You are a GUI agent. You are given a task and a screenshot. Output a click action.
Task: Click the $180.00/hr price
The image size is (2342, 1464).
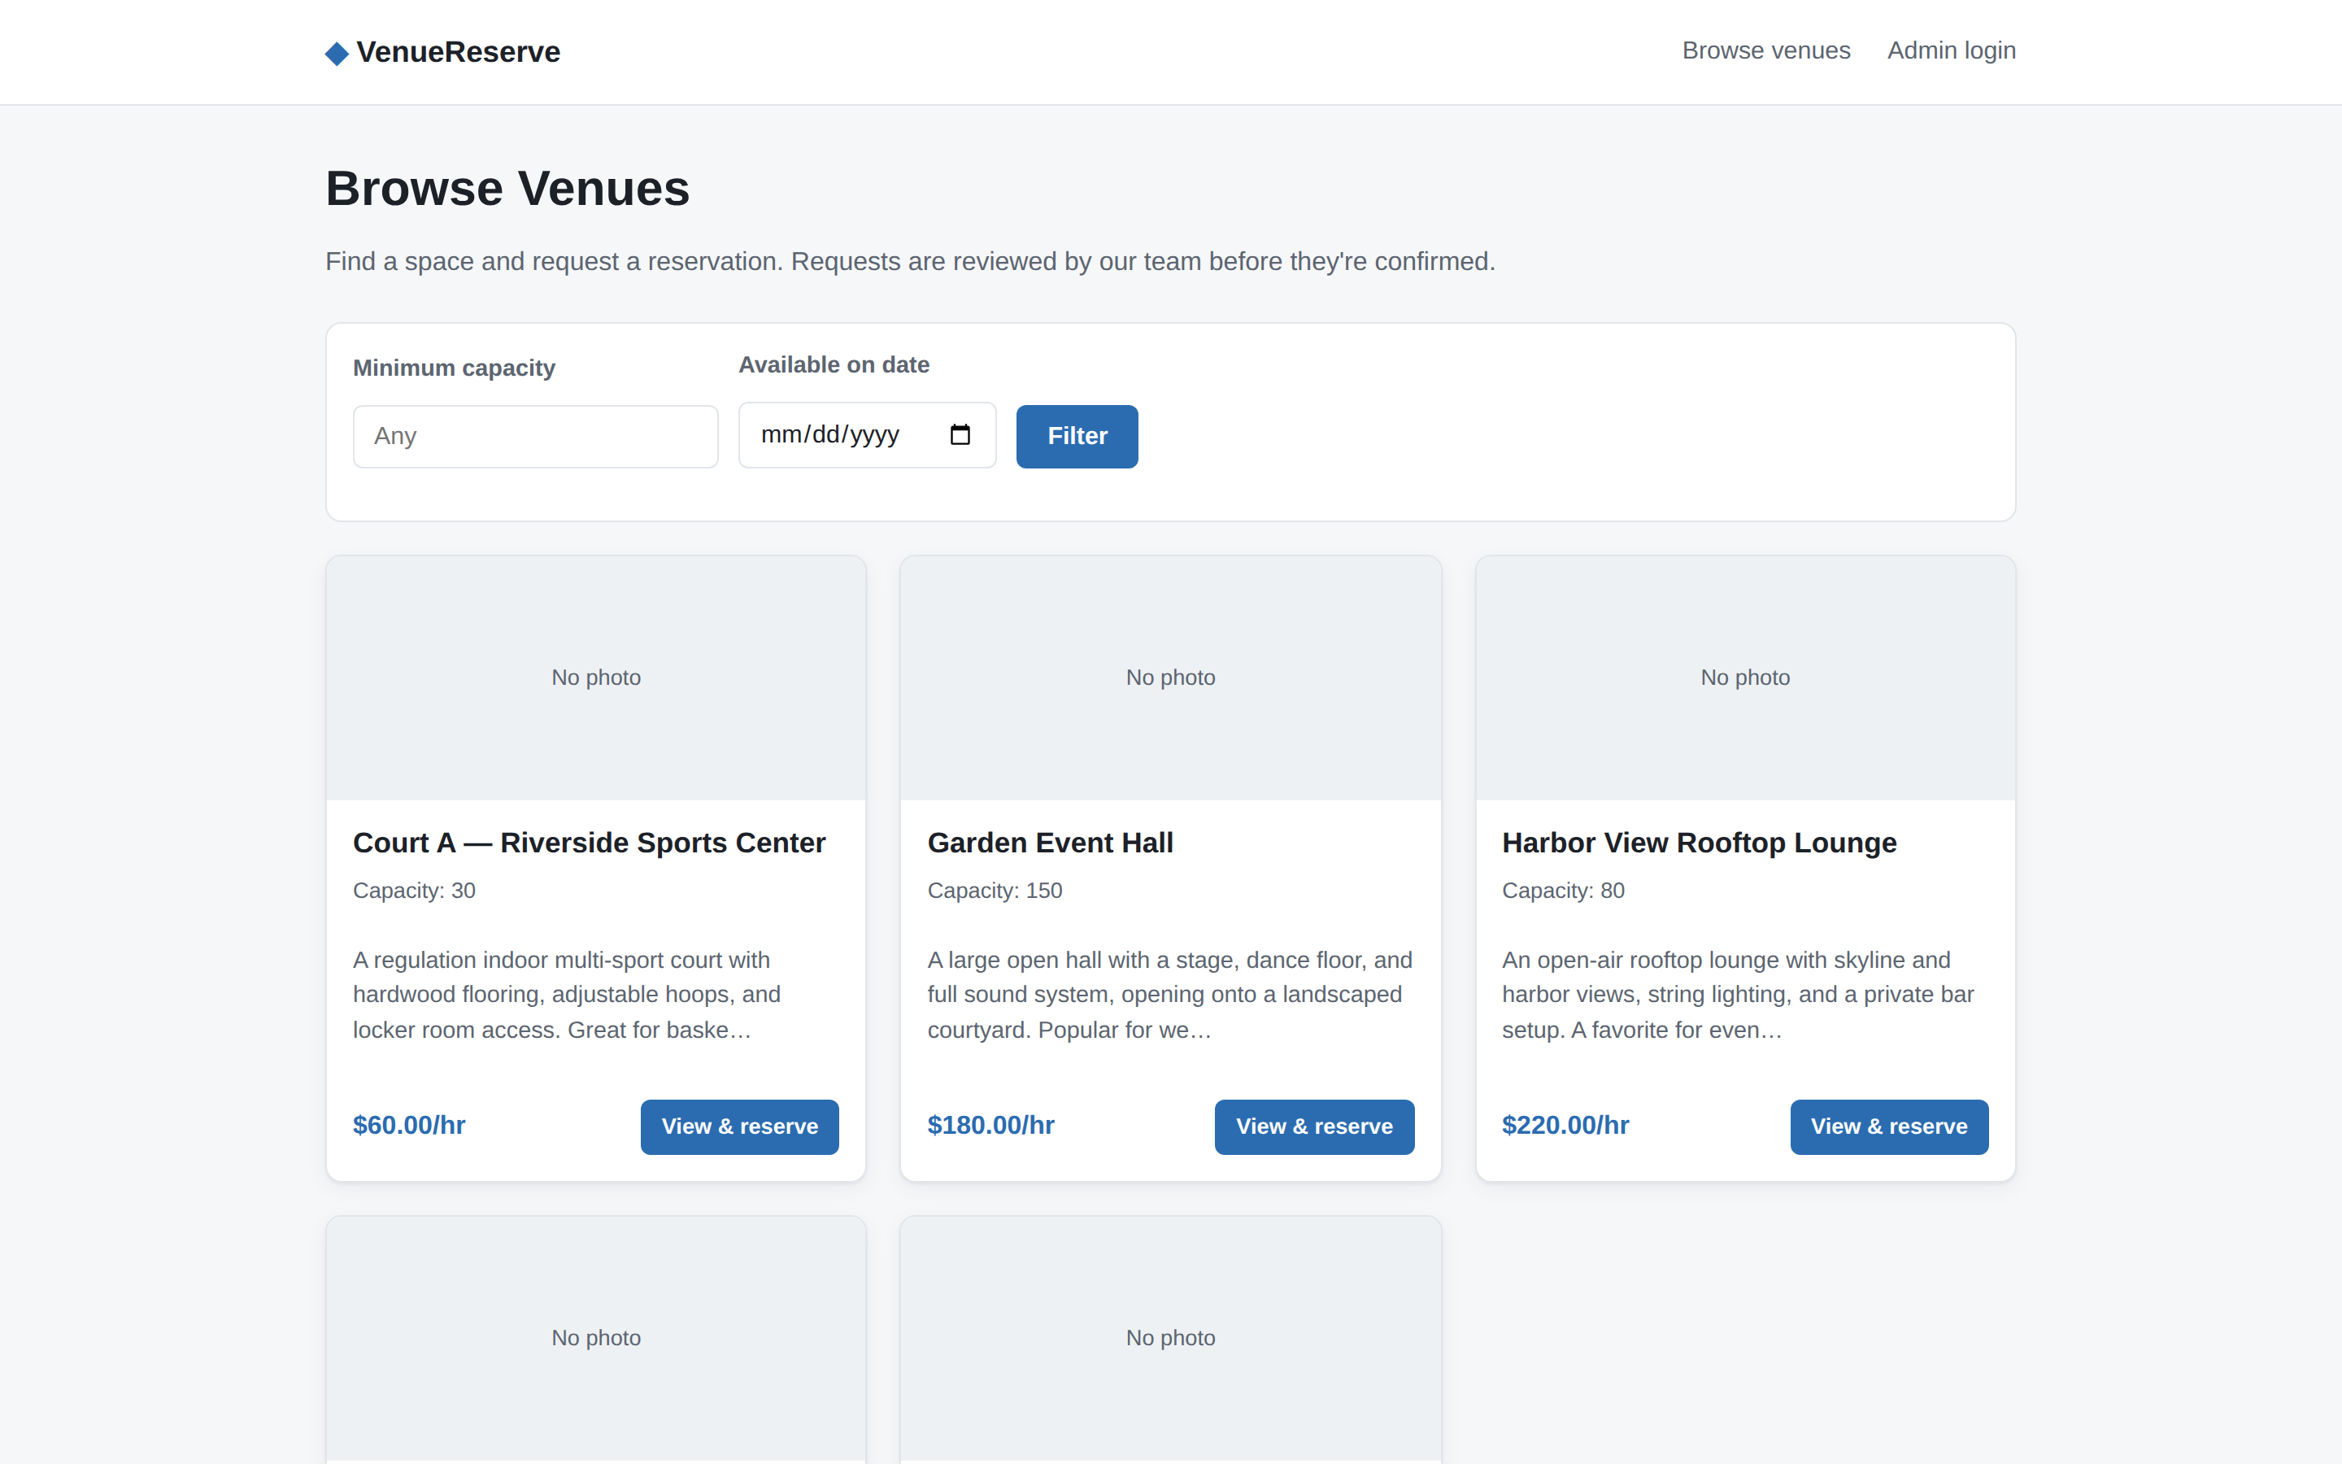coord(991,1125)
